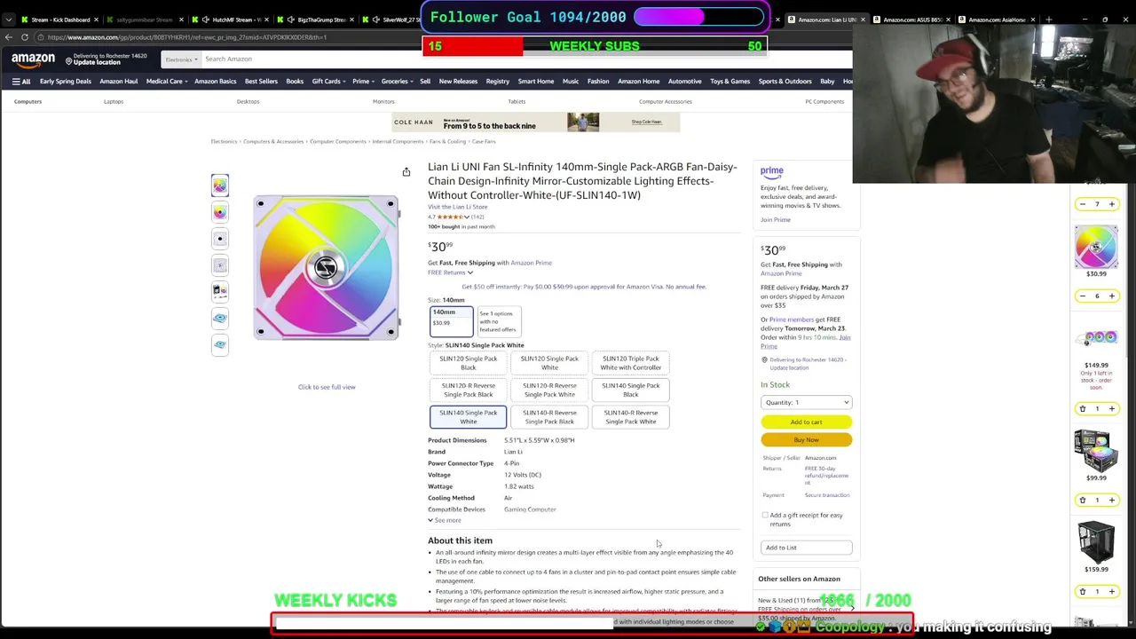Screen dimensions: 1136x639
Task: Select the first product image thumbnail
Action: point(220,185)
